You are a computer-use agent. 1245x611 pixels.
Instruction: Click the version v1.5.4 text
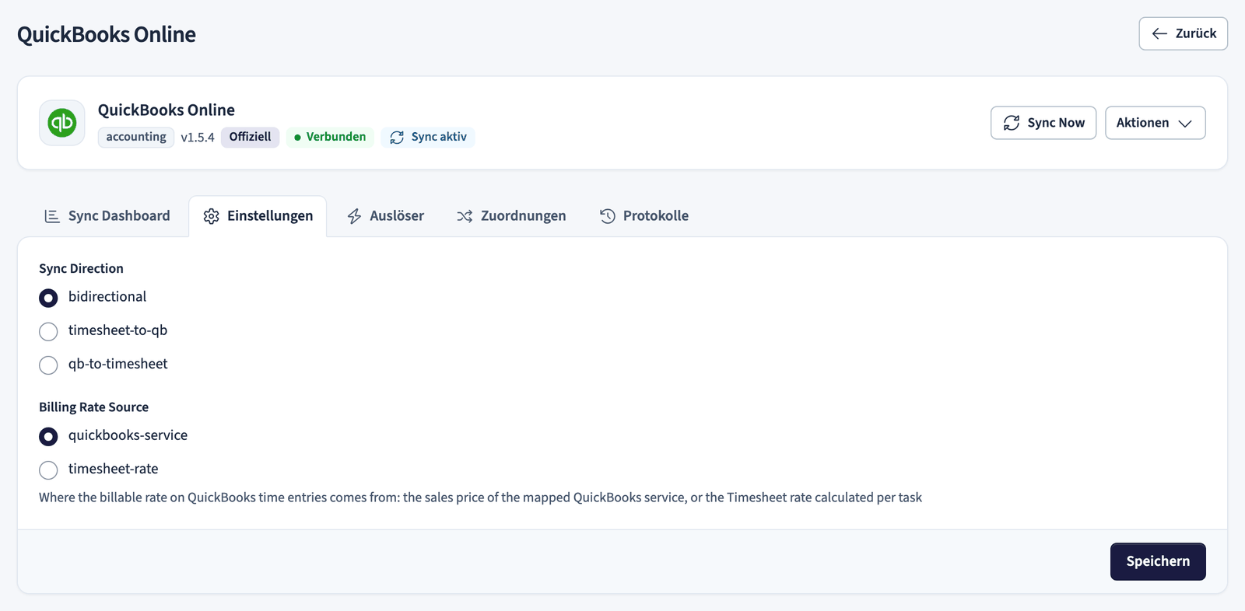click(x=198, y=138)
